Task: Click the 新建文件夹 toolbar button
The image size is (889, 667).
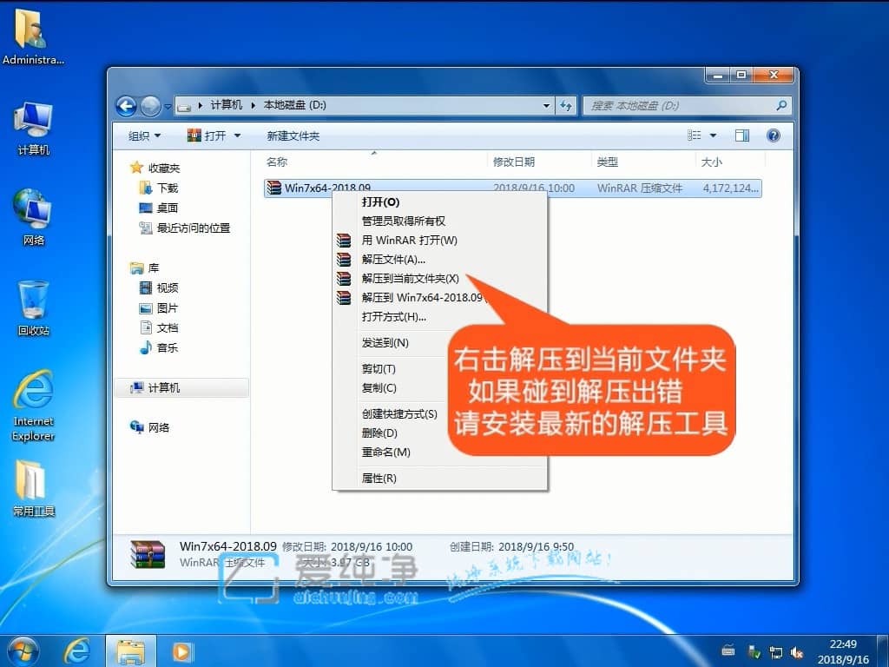Action: coord(293,135)
